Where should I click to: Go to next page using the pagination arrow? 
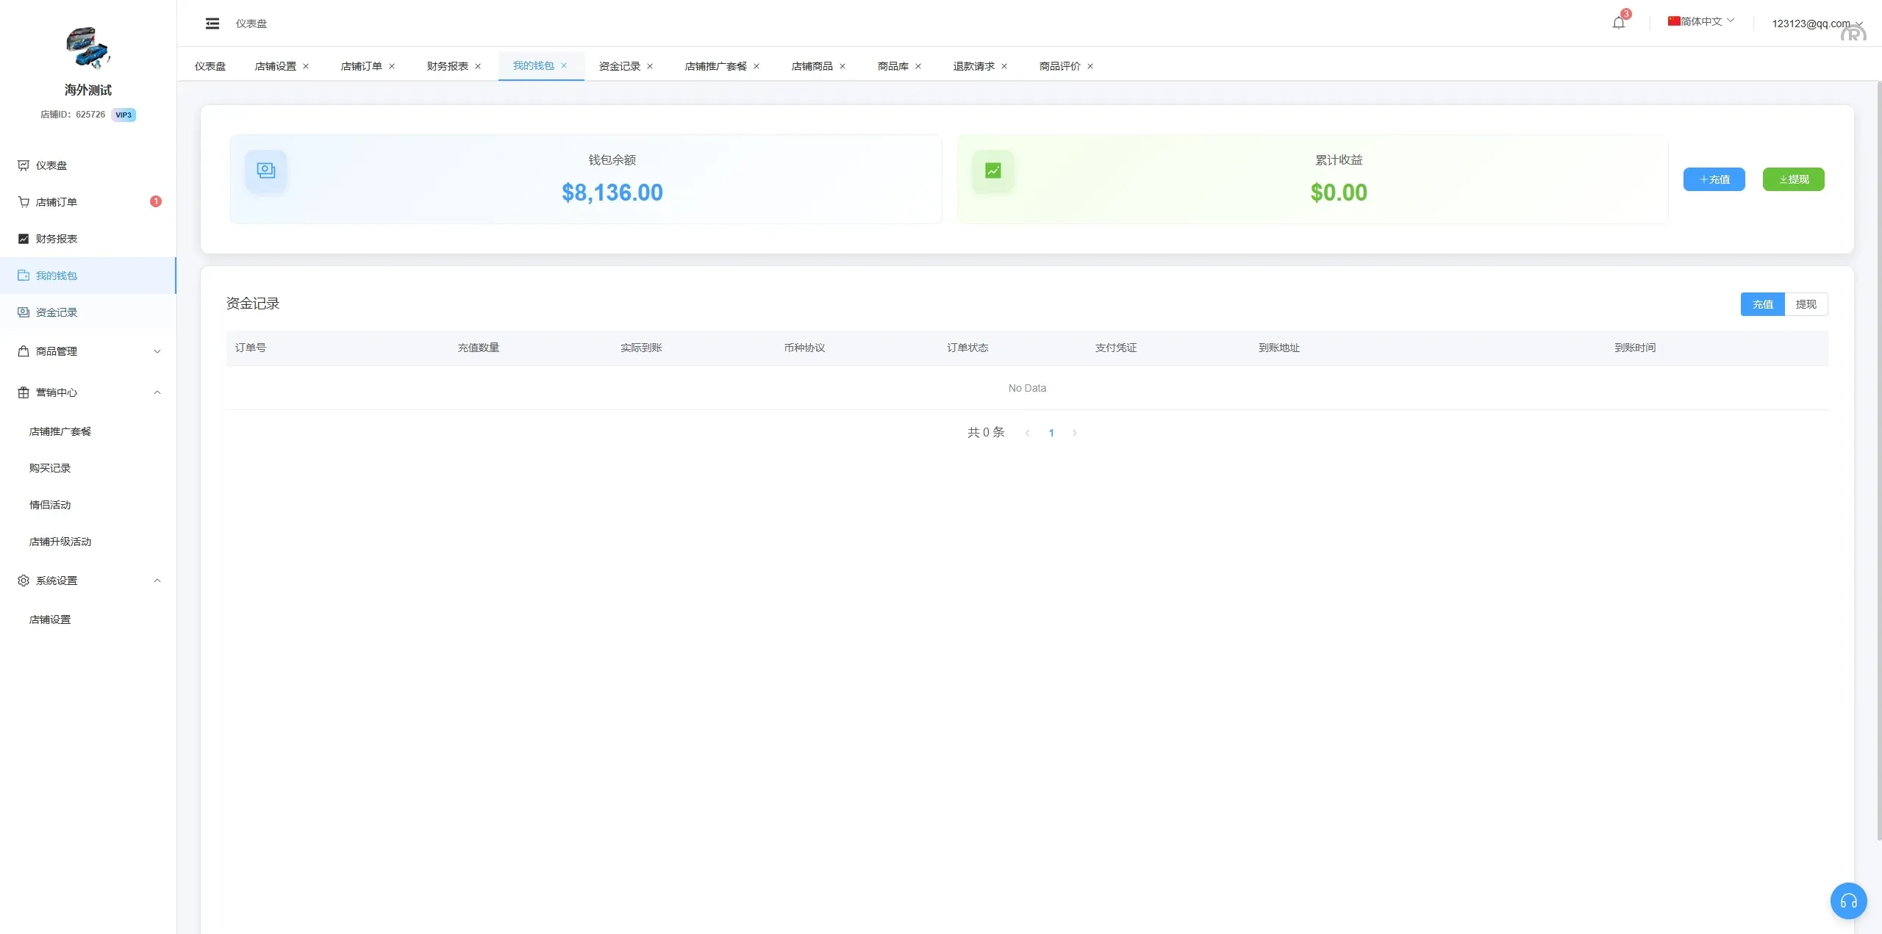[x=1074, y=432]
